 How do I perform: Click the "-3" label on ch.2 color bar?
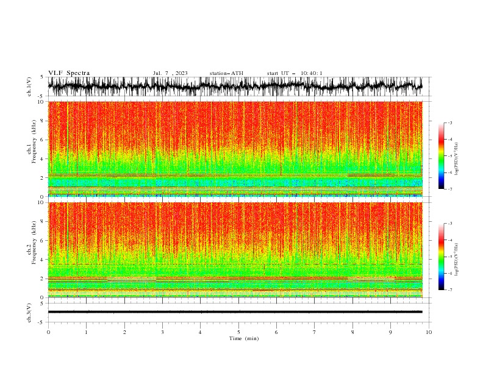tap(449, 224)
